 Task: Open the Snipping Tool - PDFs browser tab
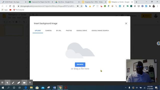pyautogui.click(x=94, y=2)
